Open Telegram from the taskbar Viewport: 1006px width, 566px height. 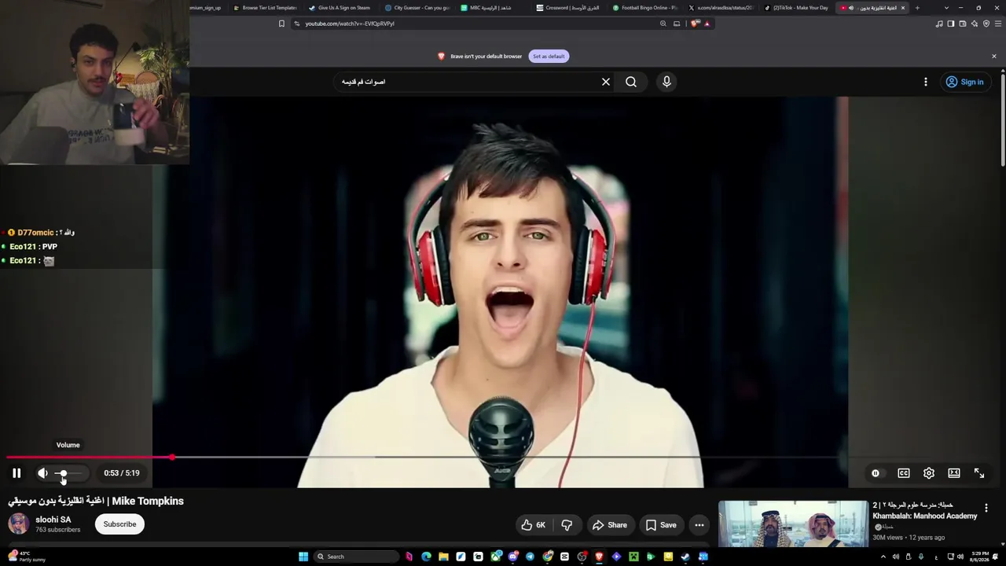click(x=530, y=557)
